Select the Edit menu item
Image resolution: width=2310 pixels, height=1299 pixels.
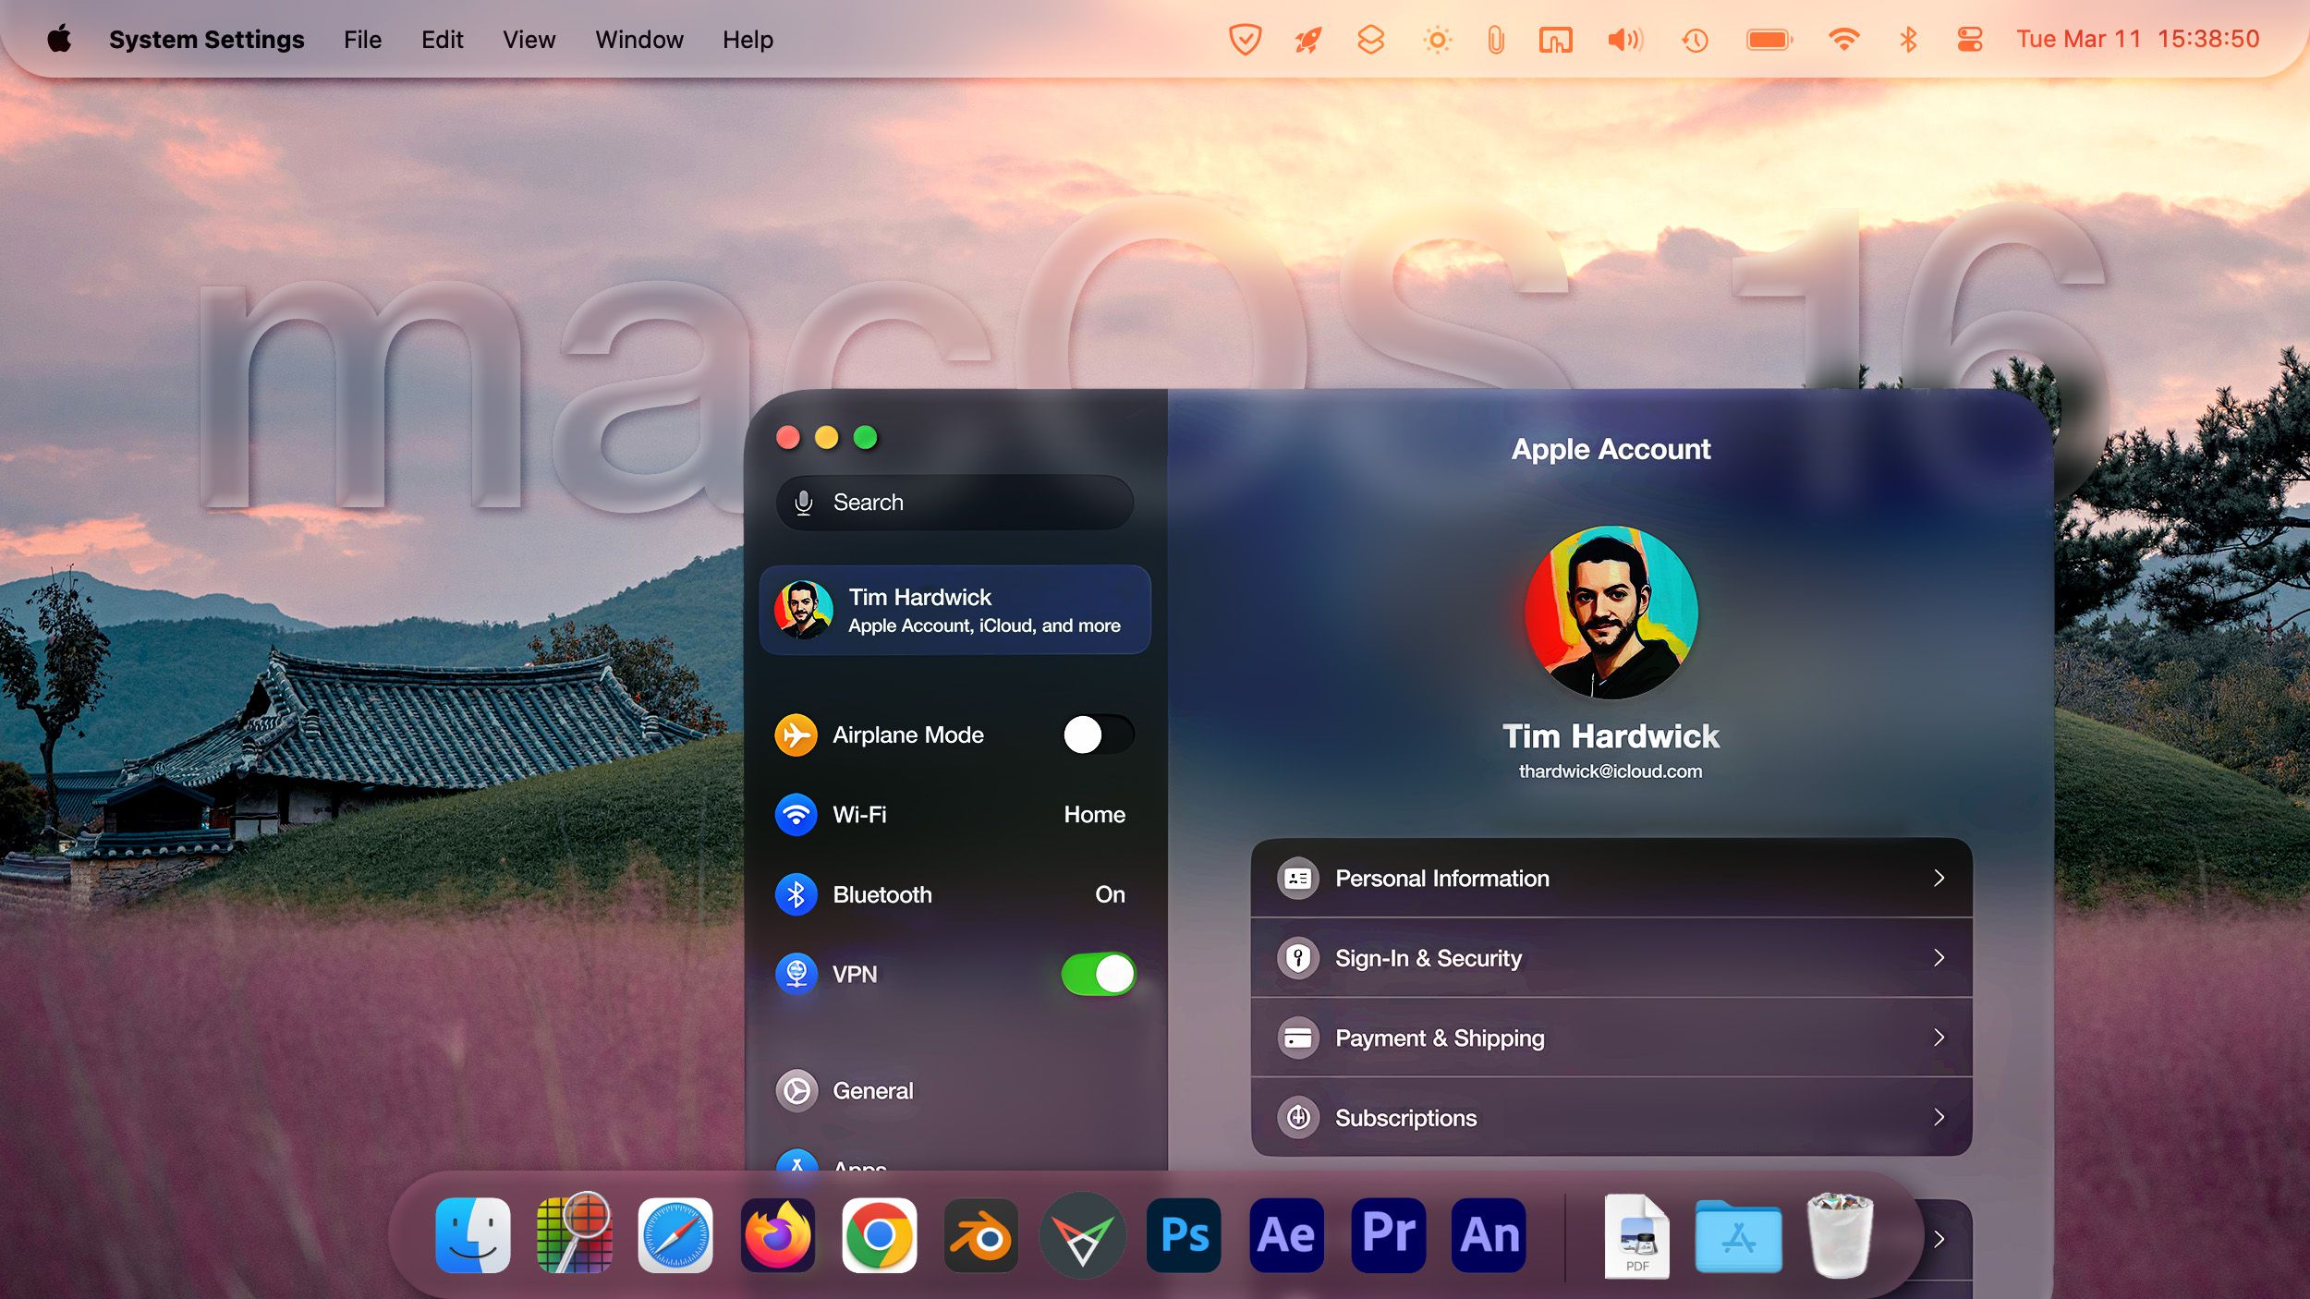click(443, 38)
